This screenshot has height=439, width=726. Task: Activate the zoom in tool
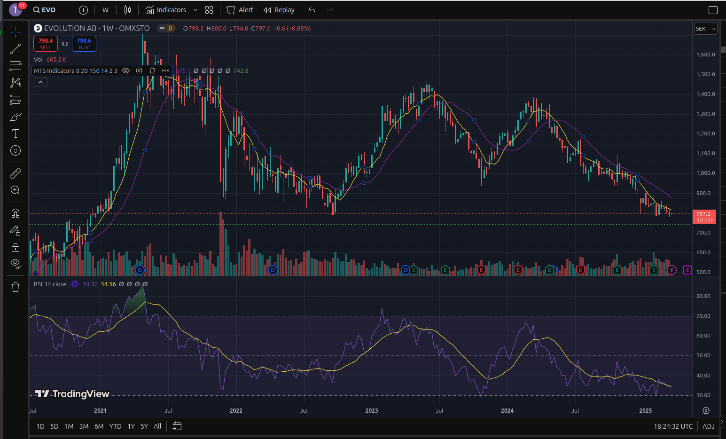16,190
